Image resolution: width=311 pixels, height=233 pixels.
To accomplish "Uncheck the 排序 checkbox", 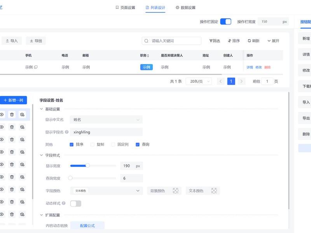I will point(72,144).
